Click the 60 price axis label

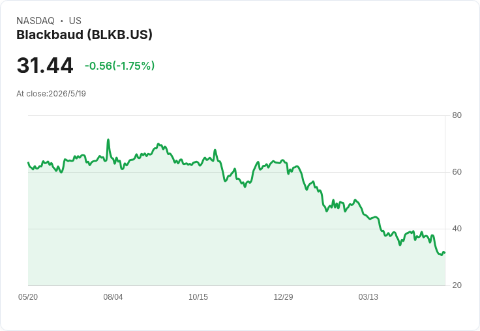pyautogui.click(x=457, y=172)
